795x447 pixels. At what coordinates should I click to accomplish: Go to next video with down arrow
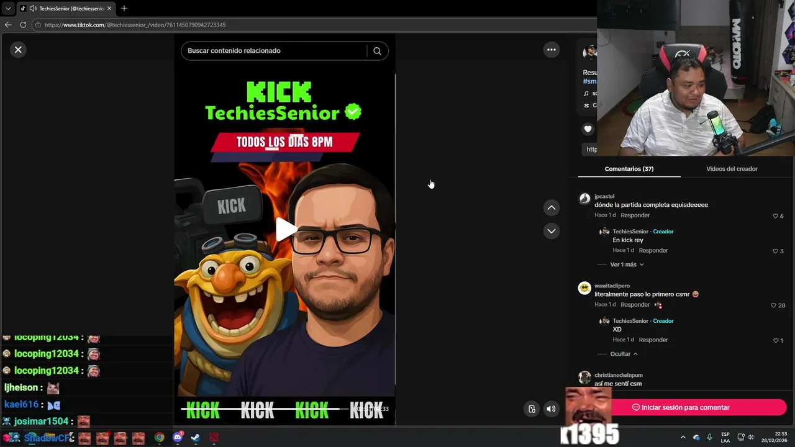point(552,231)
